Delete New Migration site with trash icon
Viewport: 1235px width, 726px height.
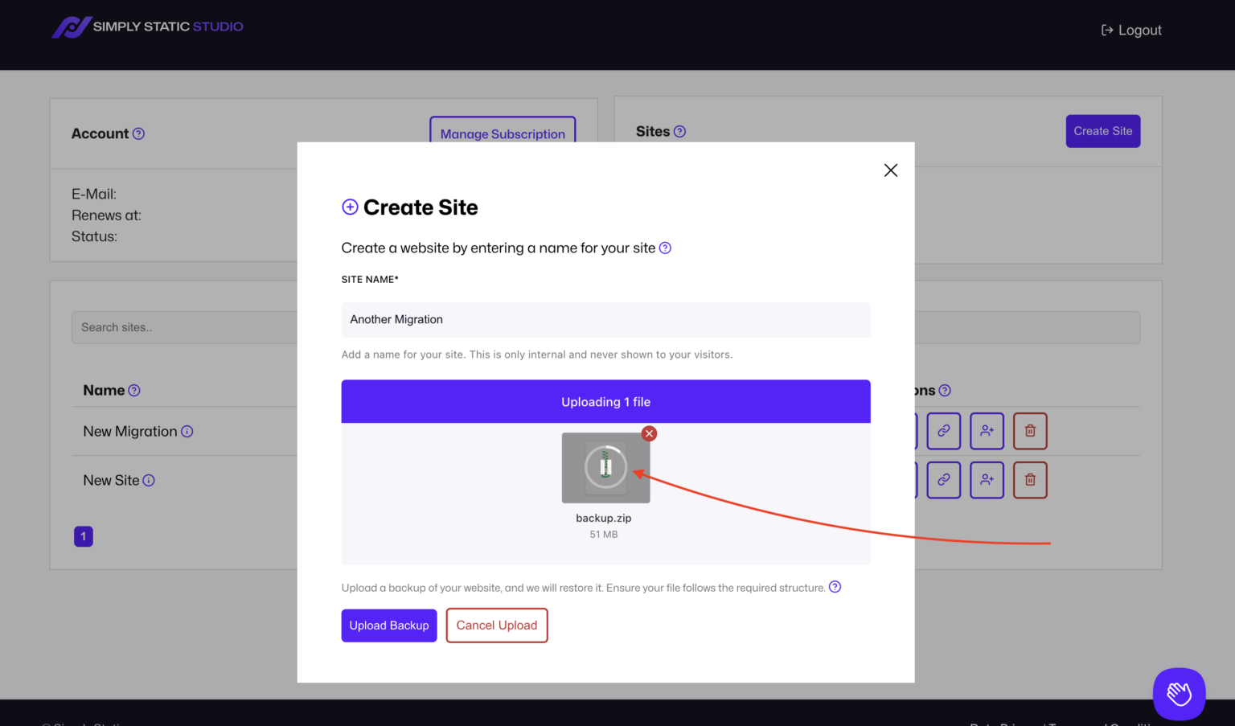click(x=1030, y=431)
